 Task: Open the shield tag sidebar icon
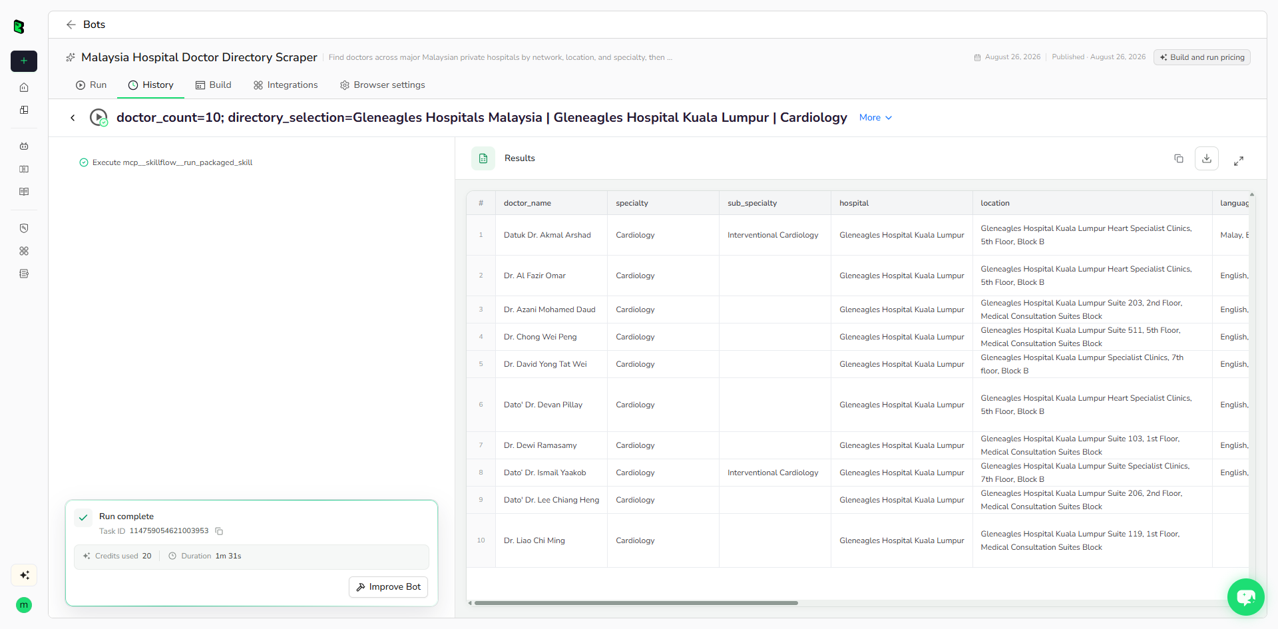(24, 228)
